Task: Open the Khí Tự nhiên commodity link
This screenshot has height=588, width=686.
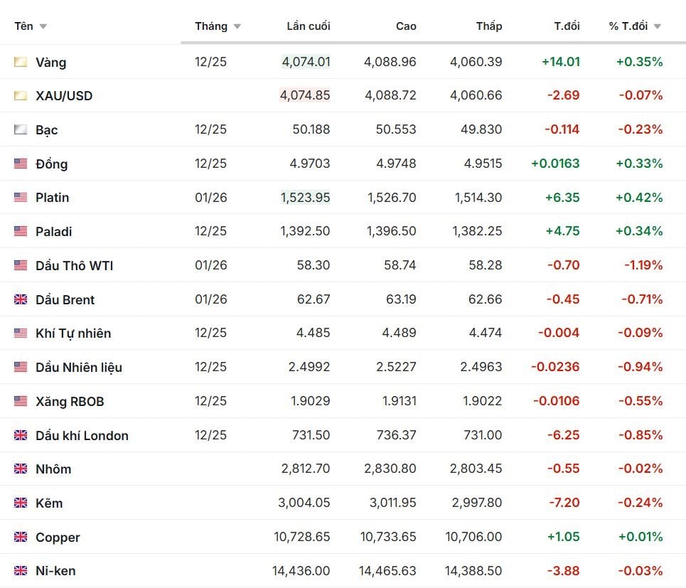Action: point(73,333)
